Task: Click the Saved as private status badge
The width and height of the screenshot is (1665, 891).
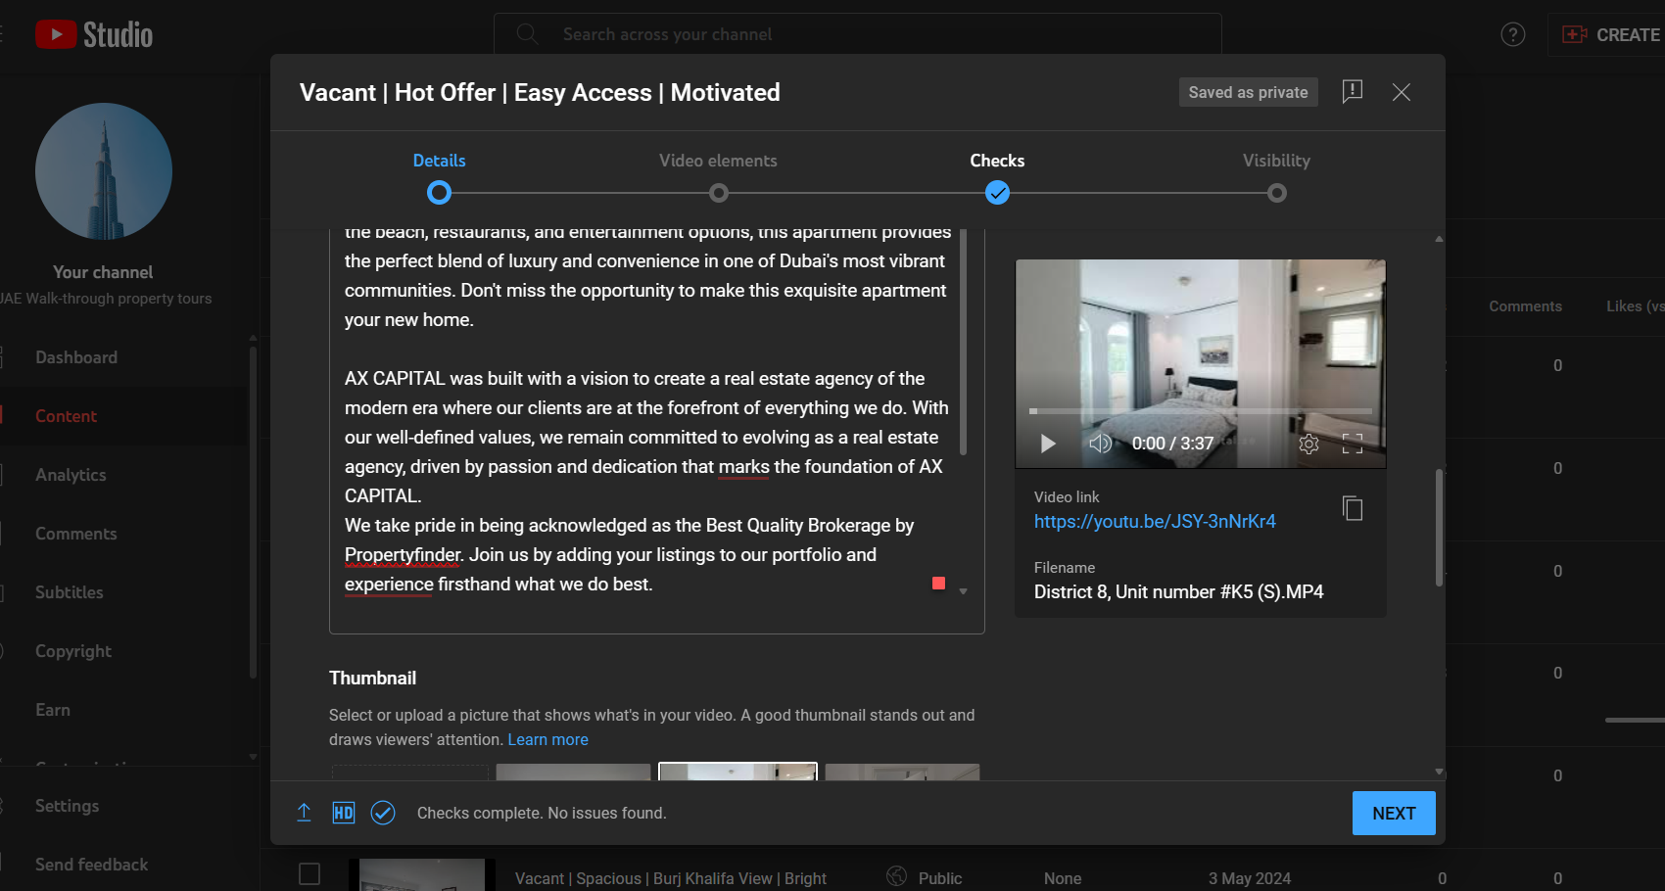Action: click(1248, 92)
